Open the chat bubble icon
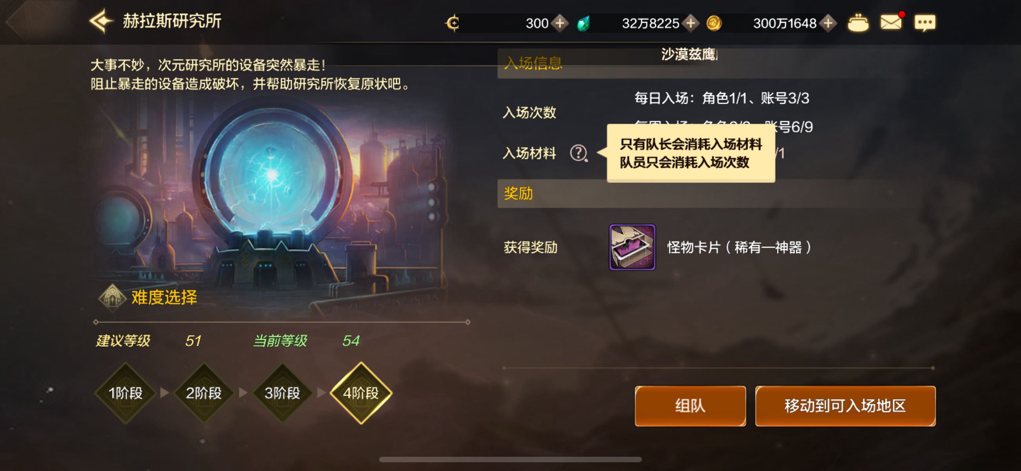Viewport: 1021px width, 471px height. pos(925,23)
